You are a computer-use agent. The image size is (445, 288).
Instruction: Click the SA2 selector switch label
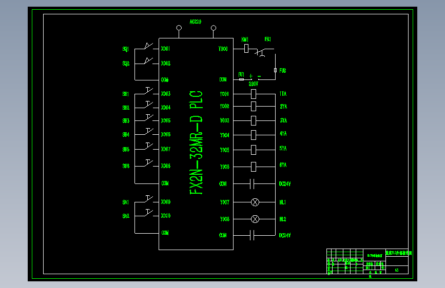[x=126, y=216]
